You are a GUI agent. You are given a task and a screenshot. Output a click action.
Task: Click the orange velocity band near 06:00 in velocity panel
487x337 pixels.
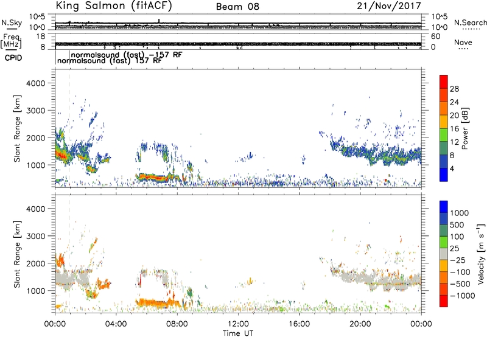tap(157, 303)
